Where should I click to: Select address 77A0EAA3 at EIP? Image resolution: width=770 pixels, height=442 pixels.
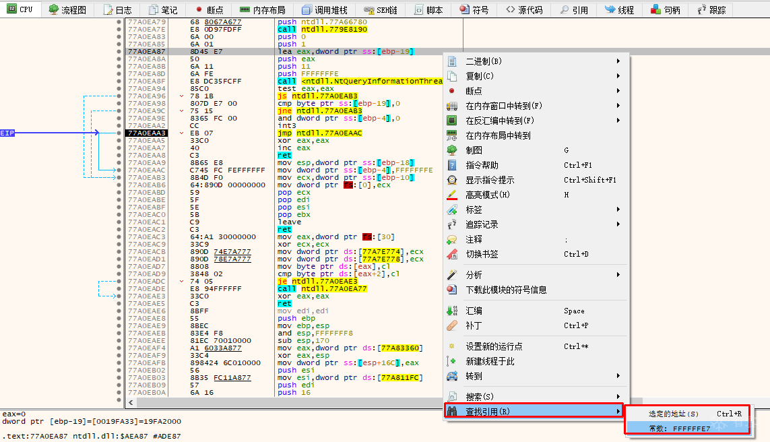(147, 133)
